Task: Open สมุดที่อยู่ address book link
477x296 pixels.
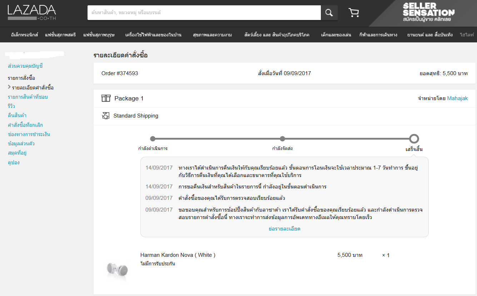Action: [17, 153]
